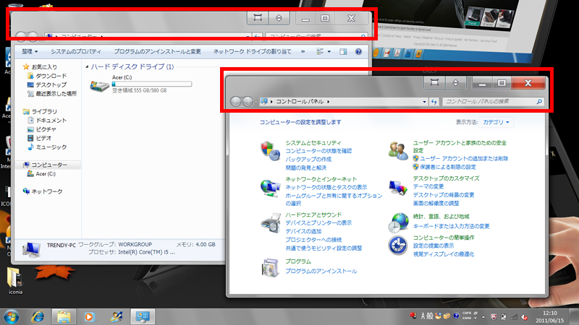
Task: Collapse the ハード ディスク ドライブ group
Action: coord(86,66)
